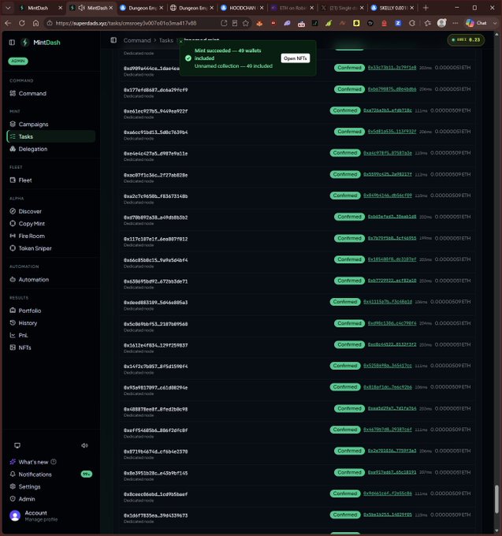Click wallet address 0x177efd8687..dc6a29fcf9

(155, 90)
